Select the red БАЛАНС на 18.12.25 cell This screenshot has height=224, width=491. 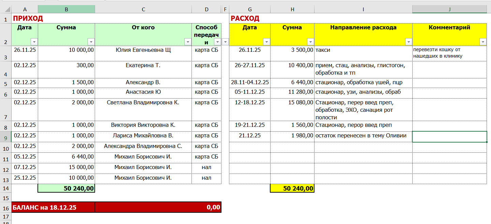(x=53, y=207)
